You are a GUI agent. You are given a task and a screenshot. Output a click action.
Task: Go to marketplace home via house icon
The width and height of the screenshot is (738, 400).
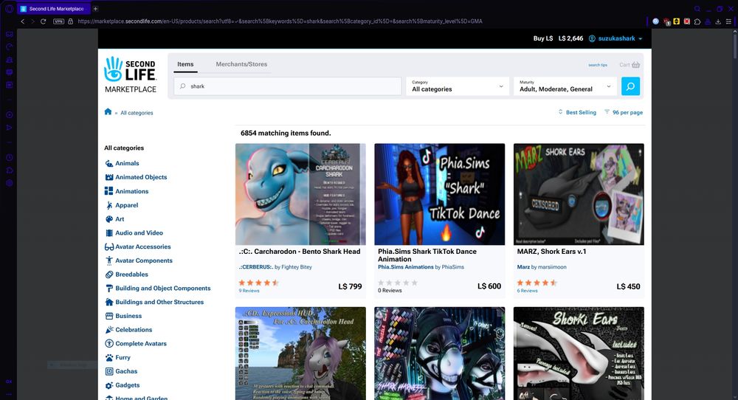pos(108,111)
